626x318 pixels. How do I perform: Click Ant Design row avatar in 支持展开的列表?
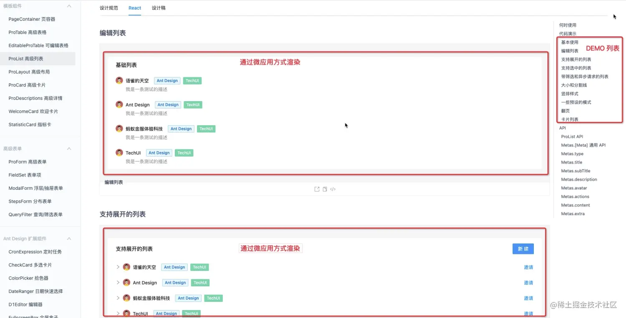126,282
